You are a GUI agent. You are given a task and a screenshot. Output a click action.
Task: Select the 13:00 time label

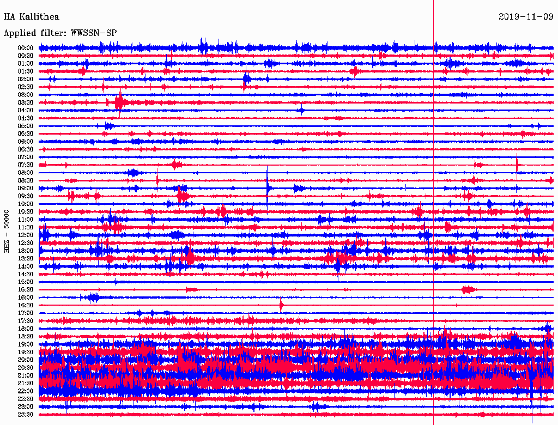pyautogui.click(x=26, y=251)
